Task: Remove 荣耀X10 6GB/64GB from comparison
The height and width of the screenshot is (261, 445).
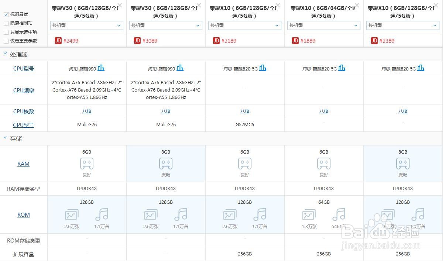Action: pos(357,5)
